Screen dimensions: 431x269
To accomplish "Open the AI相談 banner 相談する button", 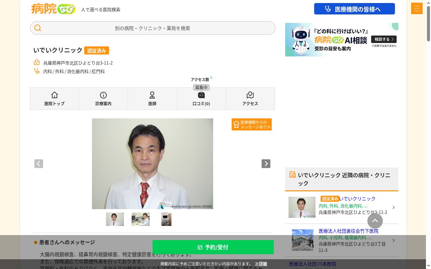I will (x=384, y=39).
